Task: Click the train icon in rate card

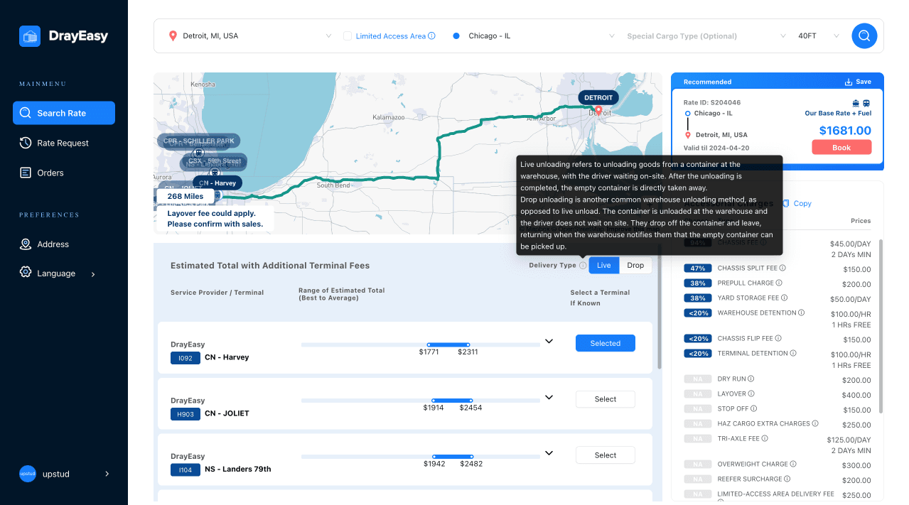Action: coord(866,103)
